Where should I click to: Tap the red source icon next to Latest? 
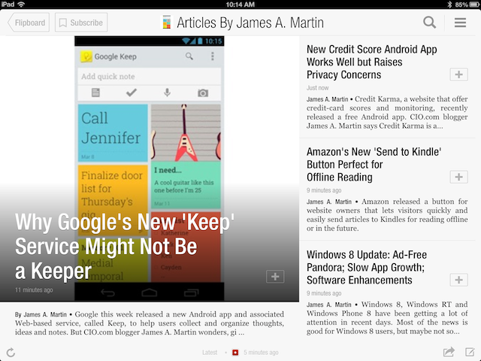[235, 353]
